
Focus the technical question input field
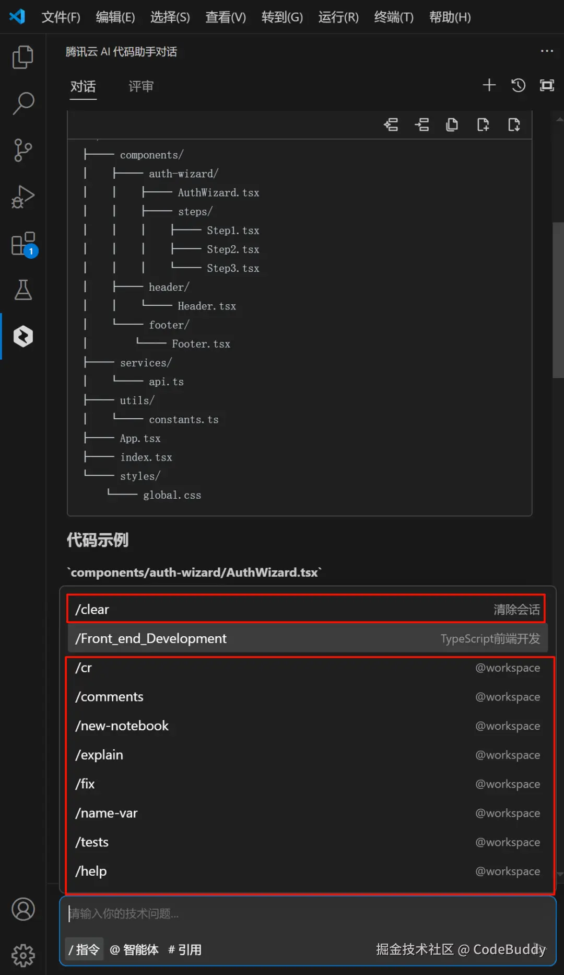tap(308, 914)
